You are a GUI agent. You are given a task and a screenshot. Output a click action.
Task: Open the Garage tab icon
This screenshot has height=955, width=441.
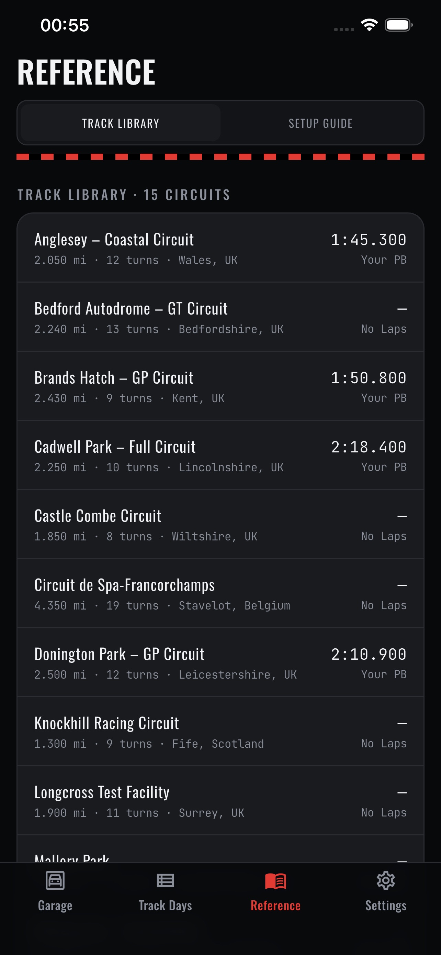[x=55, y=880]
